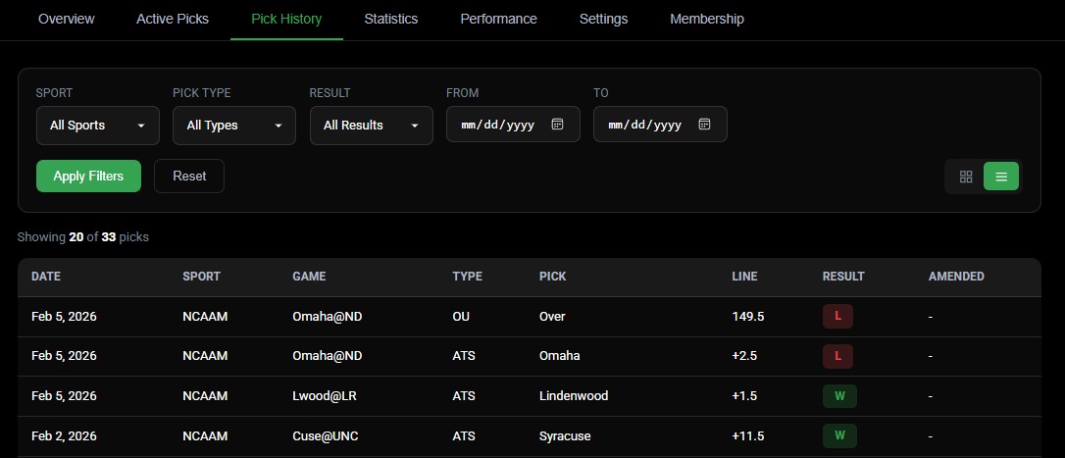Open the Statistics tab

(x=391, y=19)
